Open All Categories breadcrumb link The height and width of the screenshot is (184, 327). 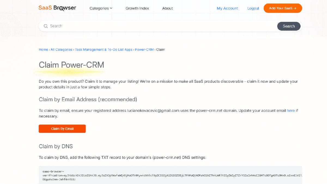(61, 50)
